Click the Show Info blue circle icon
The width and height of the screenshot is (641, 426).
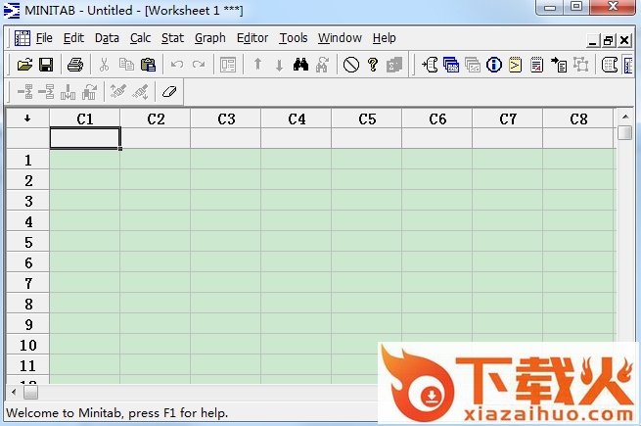pyautogui.click(x=494, y=65)
